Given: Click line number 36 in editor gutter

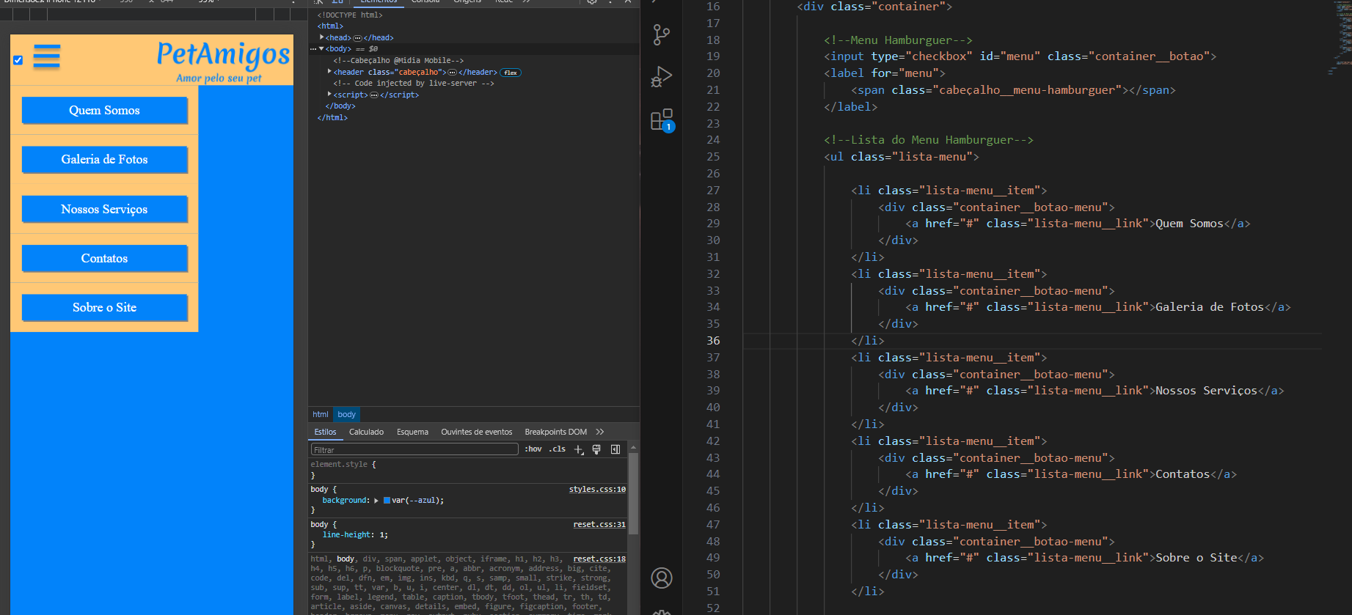Looking at the screenshot, I should [713, 340].
